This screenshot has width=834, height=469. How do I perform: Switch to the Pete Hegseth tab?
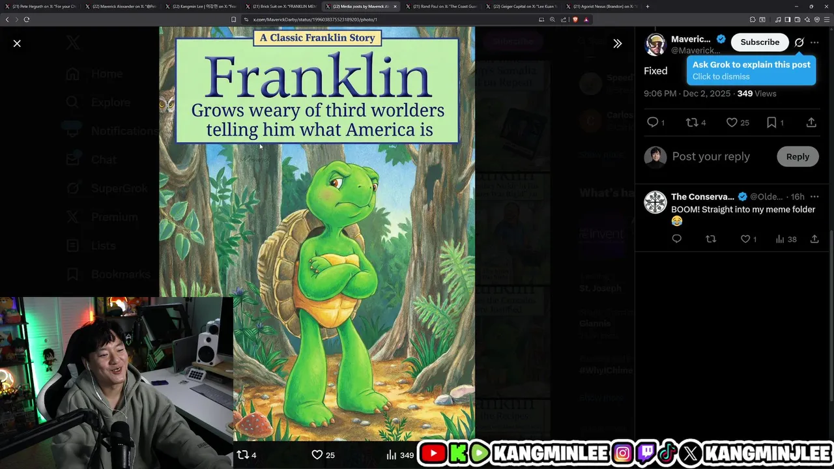[40, 7]
